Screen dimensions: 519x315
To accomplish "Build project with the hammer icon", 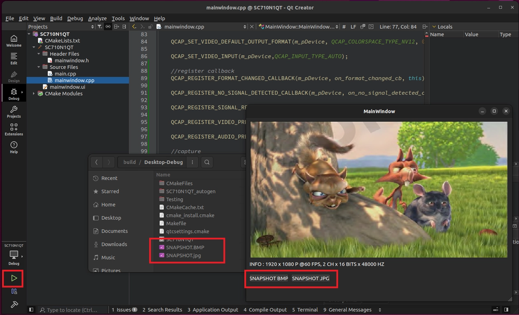I will tap(14, 305).
